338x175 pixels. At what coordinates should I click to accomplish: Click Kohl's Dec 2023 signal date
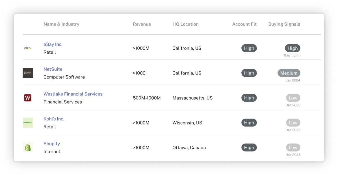click(x=293, y=130)
